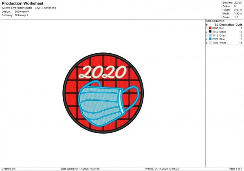Click the 'Blue' description text
Viewport: 244px width, 171px height.
click(222, 39)
